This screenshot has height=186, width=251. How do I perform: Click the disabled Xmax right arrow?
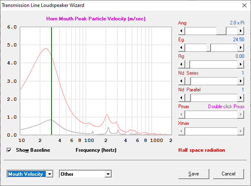tap(241, 131)
